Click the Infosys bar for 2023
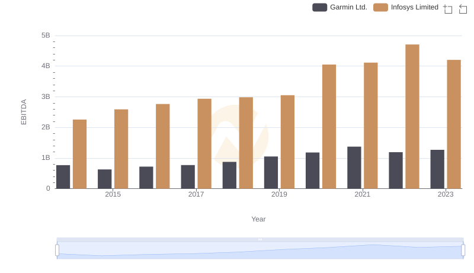The width and height of the screenshot is (474, 273). click(x=454, y=124)
